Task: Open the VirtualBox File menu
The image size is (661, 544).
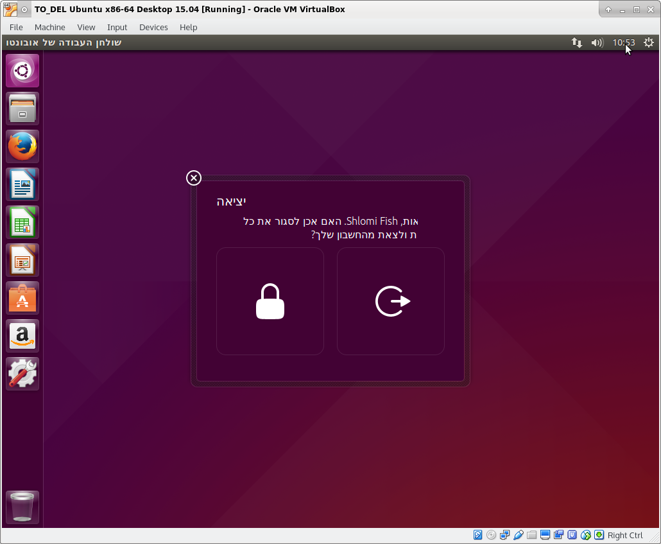Action: coord(16,28)
